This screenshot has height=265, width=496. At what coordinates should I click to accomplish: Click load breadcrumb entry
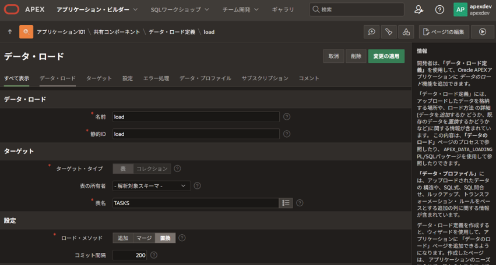(209, 32)
